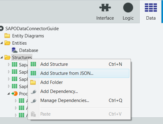Select the Structures tree folder label
The width and height of the screenshot is (163, 124).
(x=22, y=57)
